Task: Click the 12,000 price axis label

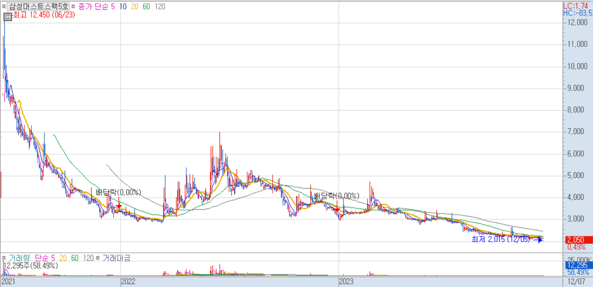Action: (578, 22)
